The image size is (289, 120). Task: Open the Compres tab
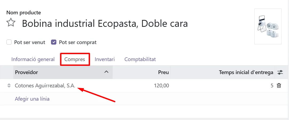point(75,59)
